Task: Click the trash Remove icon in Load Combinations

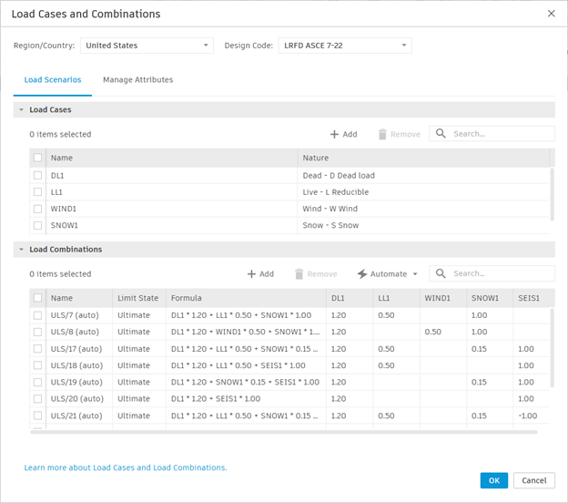Action: [x=299, y=274]
